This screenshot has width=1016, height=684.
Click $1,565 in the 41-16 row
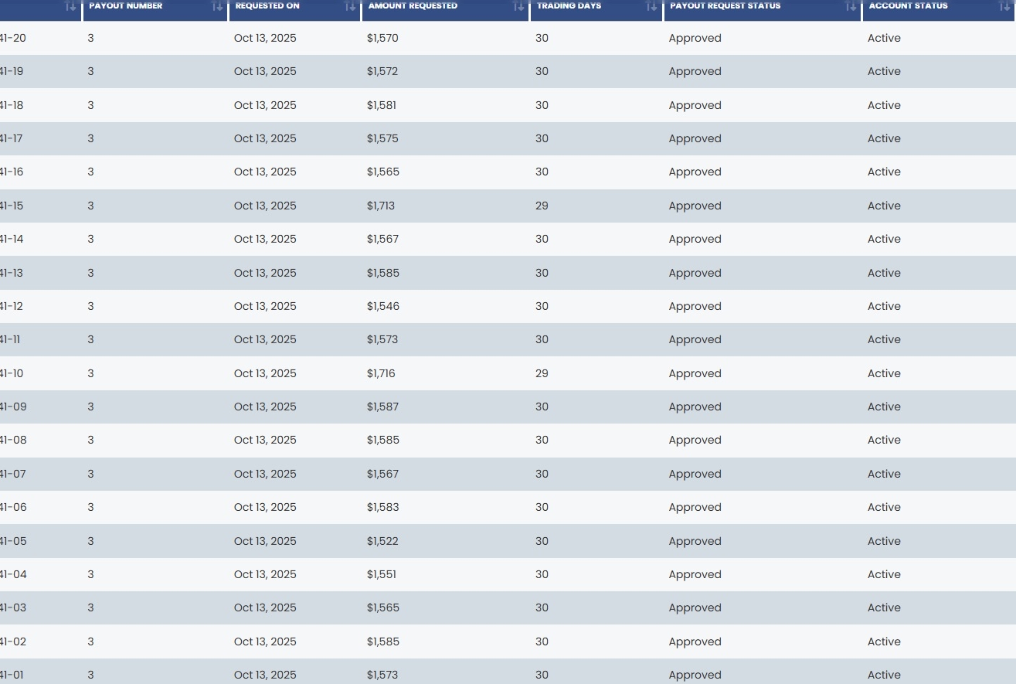383,172
